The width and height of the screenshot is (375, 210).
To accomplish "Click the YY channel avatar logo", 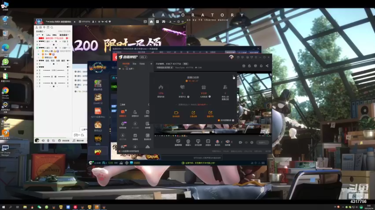I will pyautogui.click(x=39, y=21).
